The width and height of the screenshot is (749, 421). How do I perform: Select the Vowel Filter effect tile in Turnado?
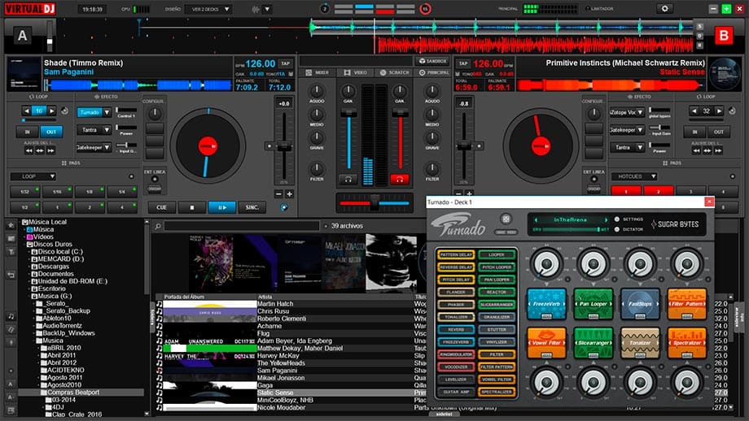tap(546, 343)
